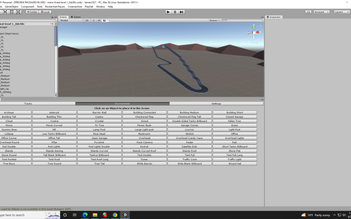351x219 pixels.
Task: Open the Cinemachine menu
Action: 75,7
